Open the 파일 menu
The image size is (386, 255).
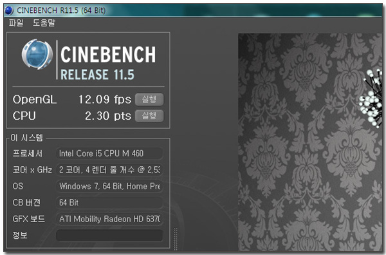click(16, 23)
